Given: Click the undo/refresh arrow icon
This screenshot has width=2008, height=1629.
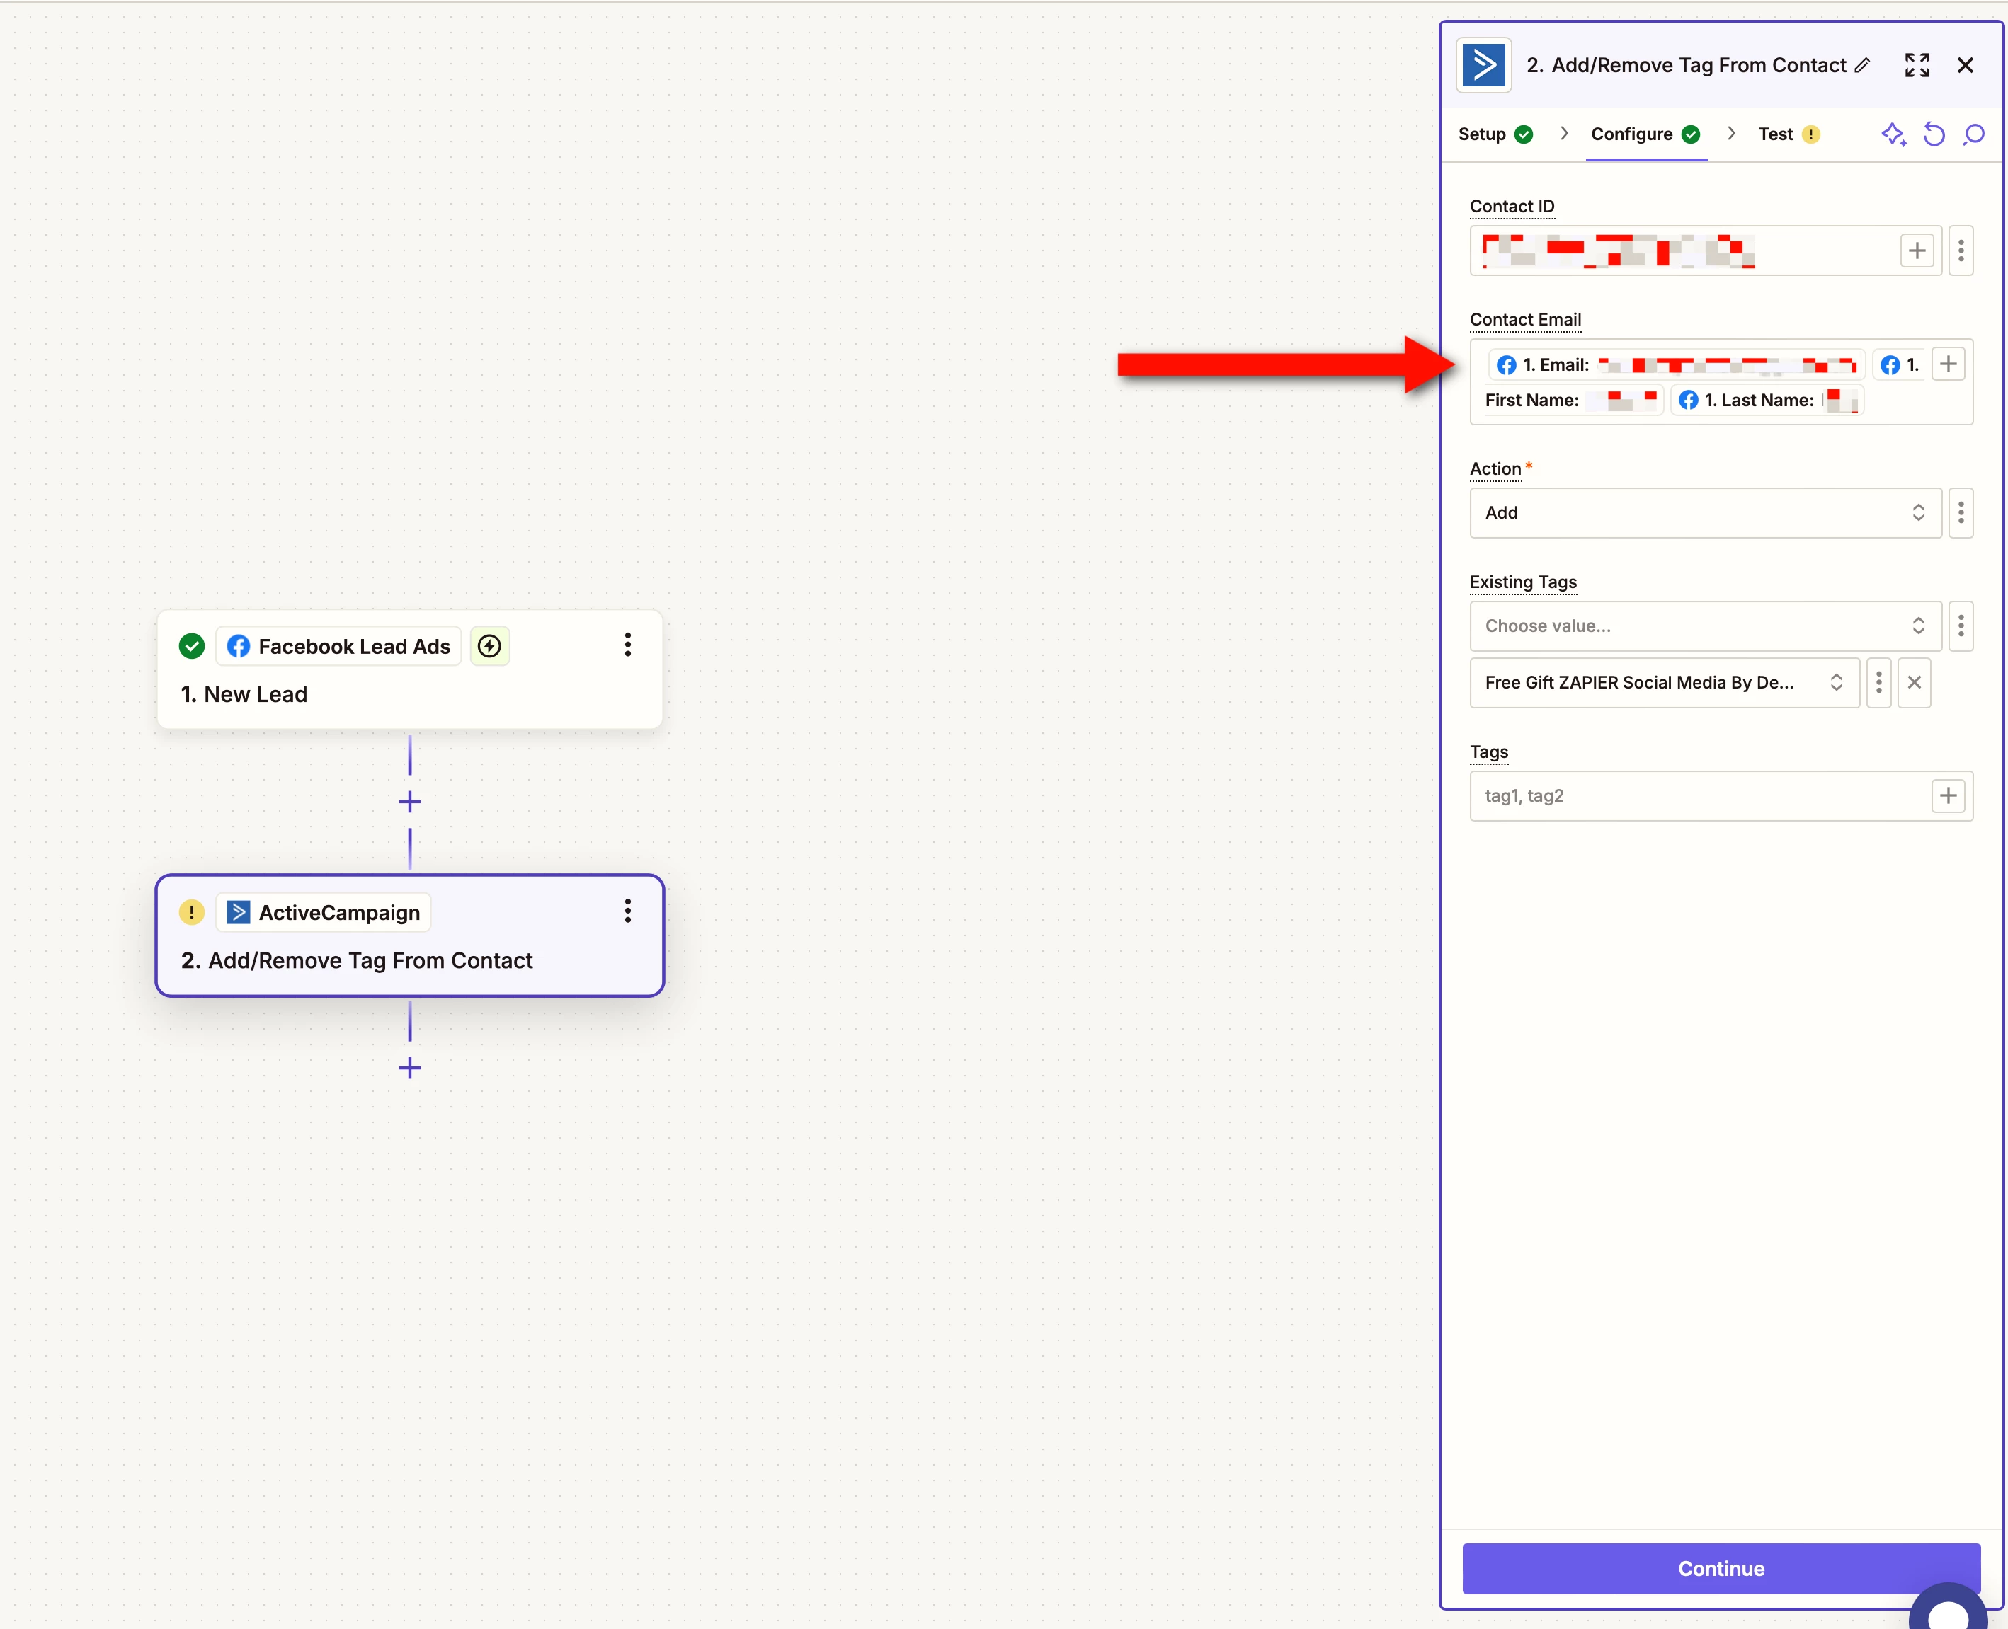Looking at the screenshot, I should coord(1934,134).
